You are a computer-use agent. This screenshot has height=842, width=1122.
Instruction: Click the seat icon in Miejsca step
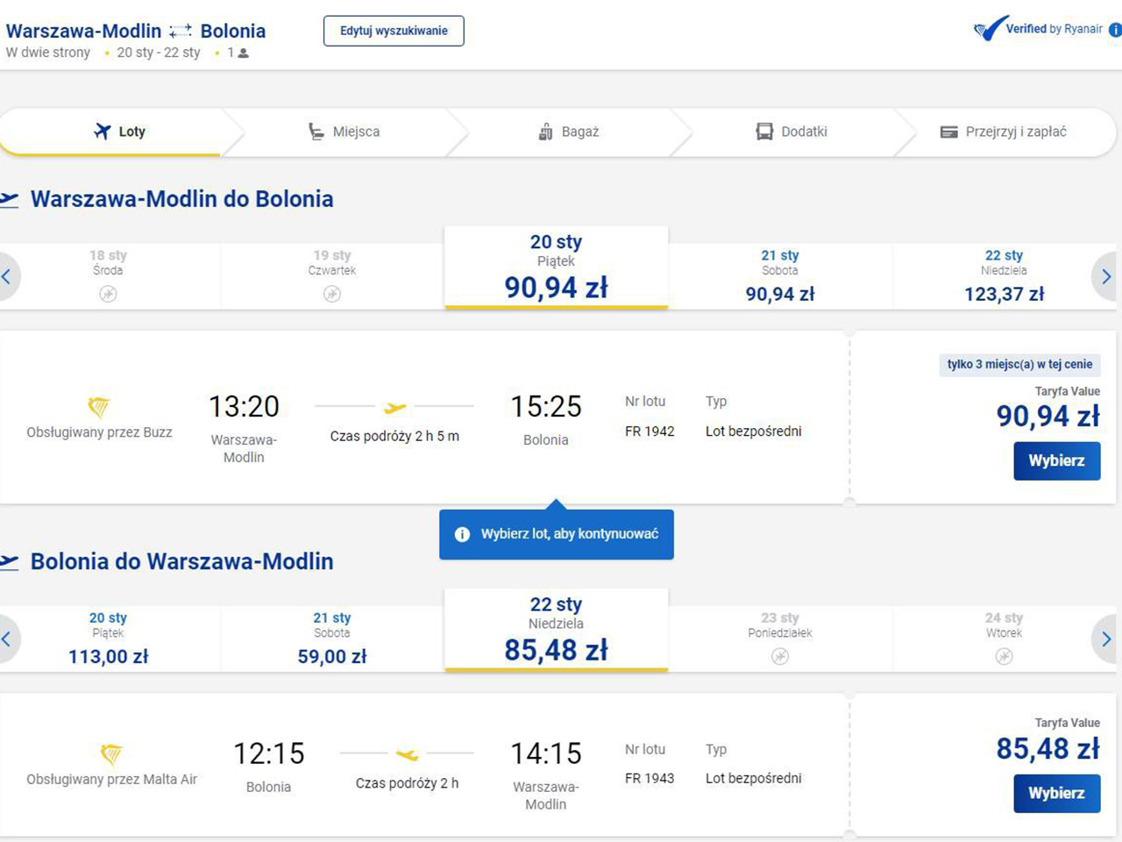click(316, 132)
